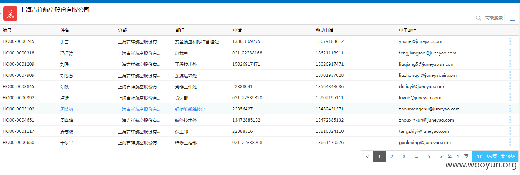The width and height of the screenshot is (520, 175).
Task: Click email yuxue@juneyao.com
Action: pyautogui.click(x=420, y=41)
